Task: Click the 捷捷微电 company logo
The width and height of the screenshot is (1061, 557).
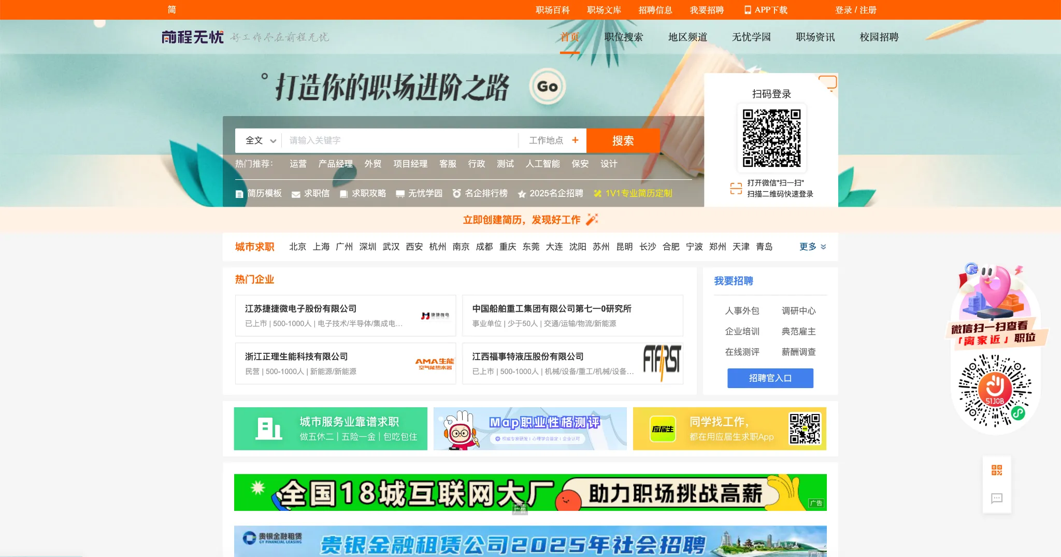Action: point(435,316)
